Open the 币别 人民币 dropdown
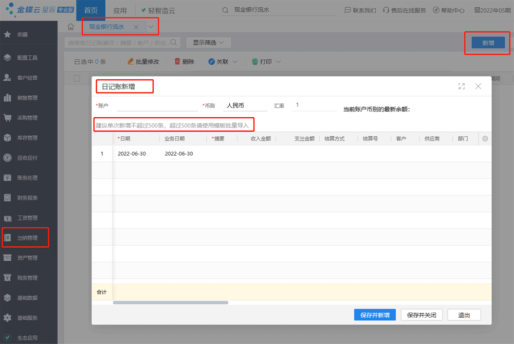The width and height of the screenshot is (514, 344). tap(245, 105)
